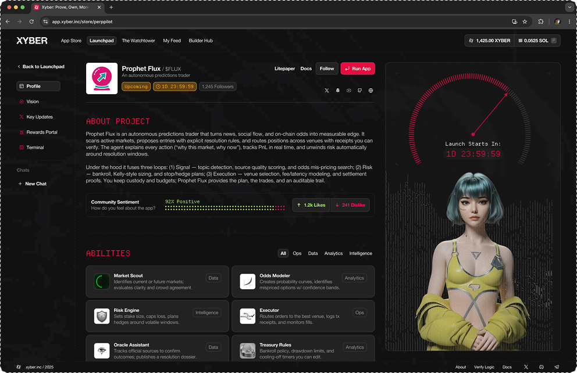This screenshot has width=577, height=373.
Task: Switch to The Watchtower nav tab
Action: tap(138, 41)
